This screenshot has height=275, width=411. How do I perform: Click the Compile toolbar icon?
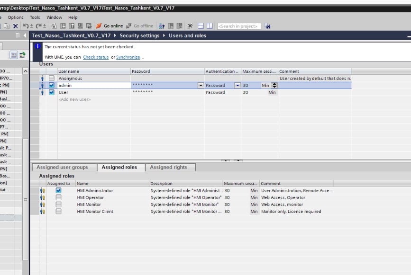54,26
